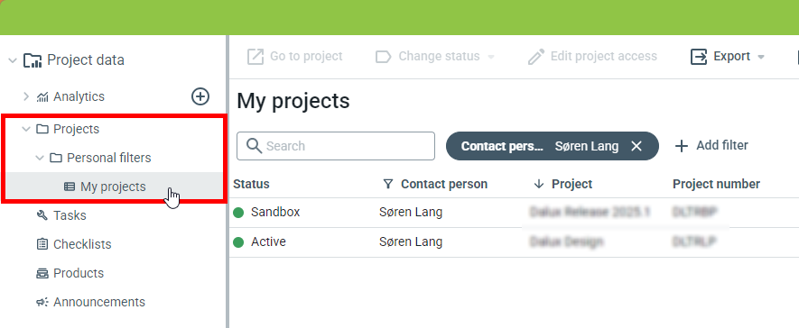Click the magnifier icon in the search box
The height and width of the screenshot is (328, 799).
(254, 146)
